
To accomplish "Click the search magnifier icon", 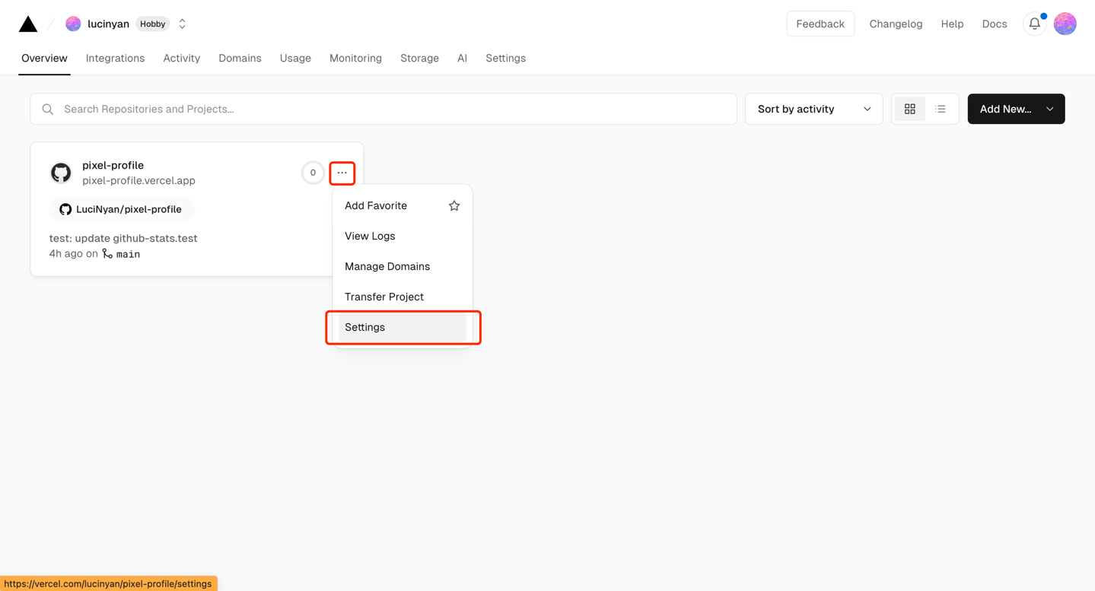I will tap(48, 109).
